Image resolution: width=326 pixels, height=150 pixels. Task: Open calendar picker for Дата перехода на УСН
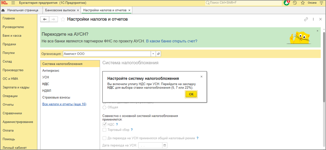(x=164, y=145)
